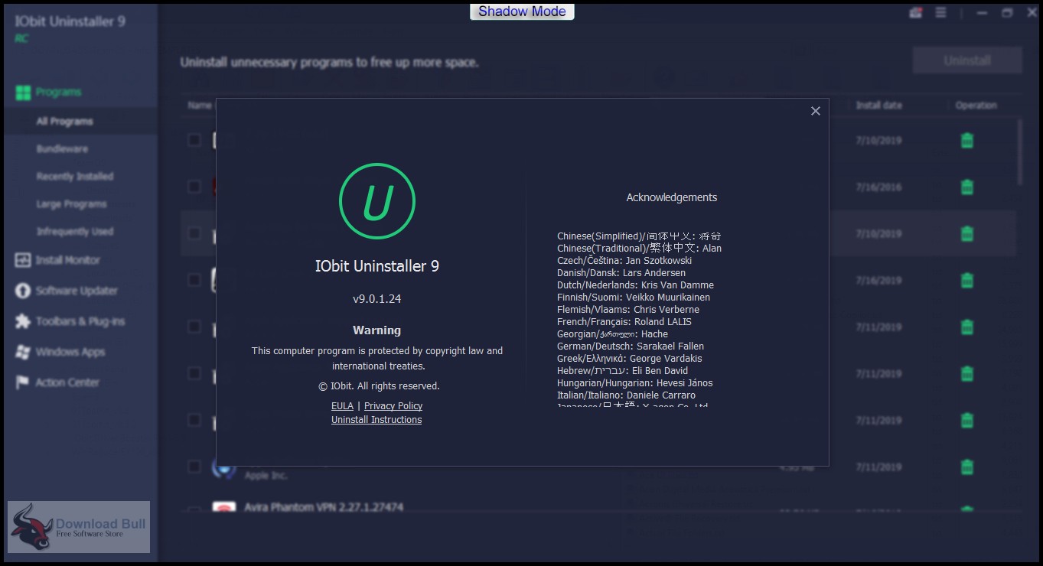Click the 'Apple Inc.' publisher text

click(x=266, y=475)
